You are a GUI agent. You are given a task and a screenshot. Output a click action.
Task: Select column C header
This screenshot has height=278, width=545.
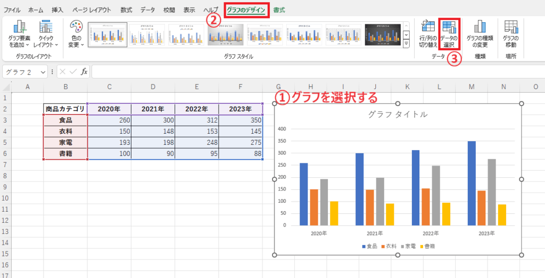click(x=109, y=86)
